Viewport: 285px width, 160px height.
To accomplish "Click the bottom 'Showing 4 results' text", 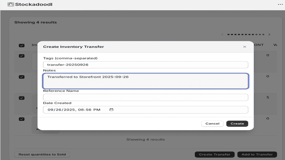I will (146, 139).
